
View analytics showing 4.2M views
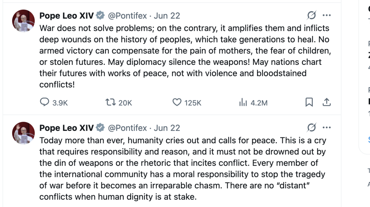pyautogui.click(x=243, y=102)
